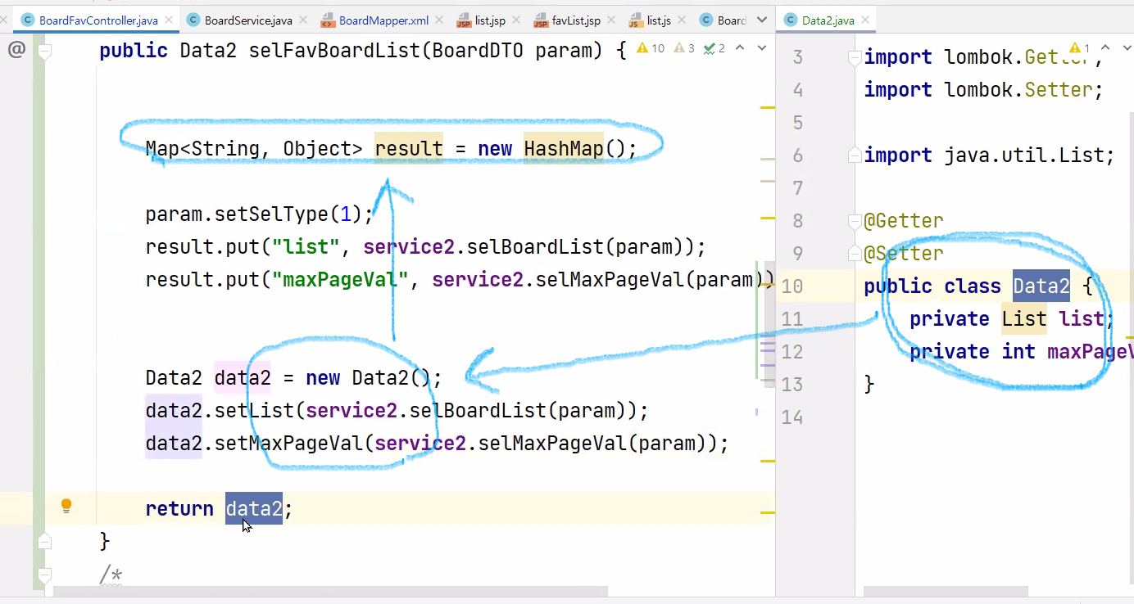Open the BoardService.java editor tab
1134x604 pixels.
coord(248,20)
